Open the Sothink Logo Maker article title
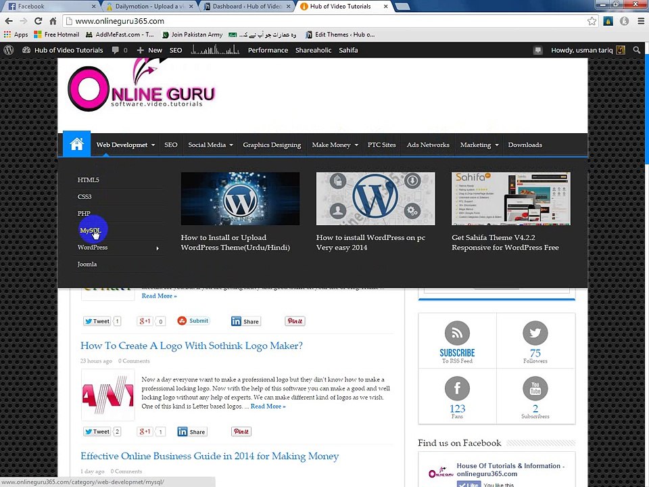The width and height of the screenshot is (649, 487). tap(191, 346)
